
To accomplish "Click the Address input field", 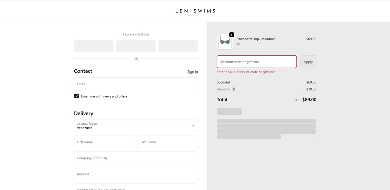I will pyautogui.click(x=136, y=174).
